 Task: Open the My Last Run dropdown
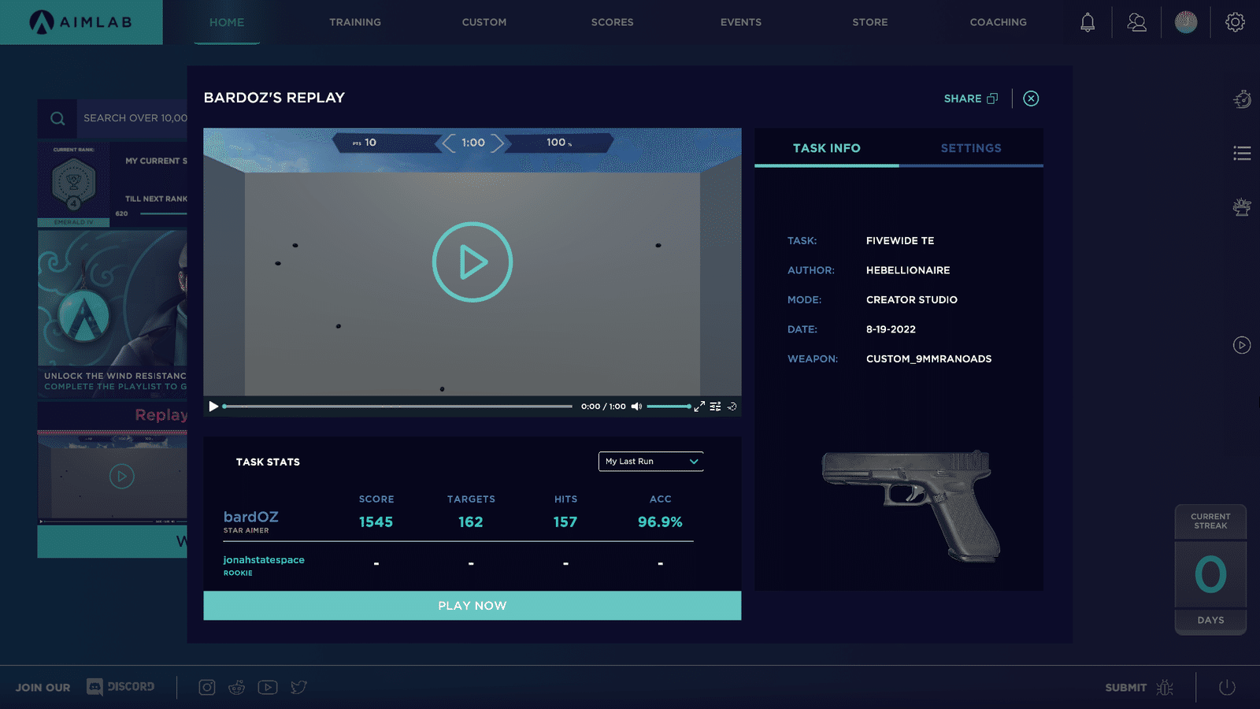coord(651,462)
